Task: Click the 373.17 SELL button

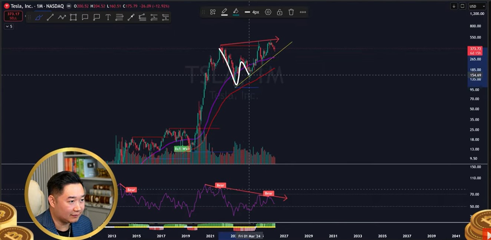Action: (x=13, y=16)
